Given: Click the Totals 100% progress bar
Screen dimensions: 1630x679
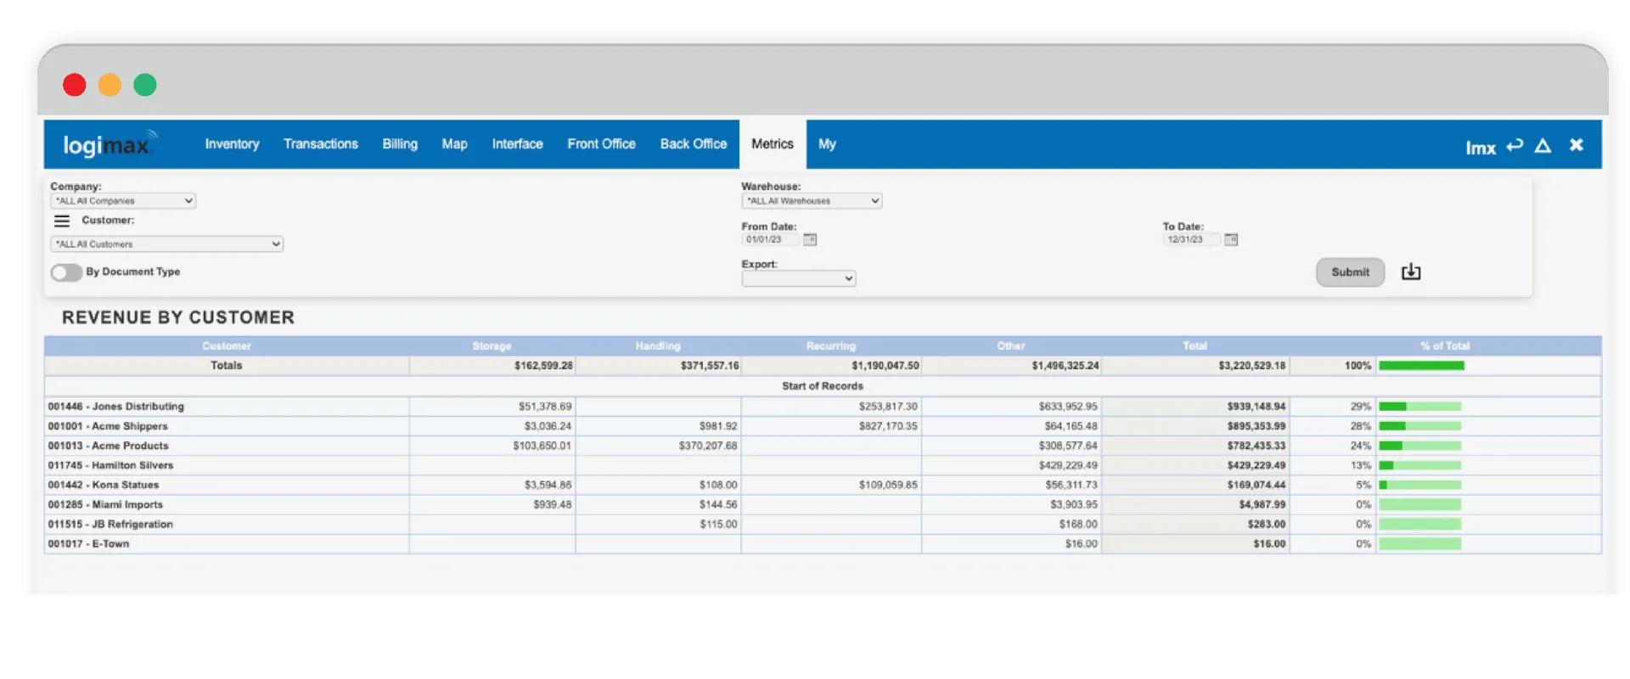Looking at the screenshot, I should point(1421,366).
